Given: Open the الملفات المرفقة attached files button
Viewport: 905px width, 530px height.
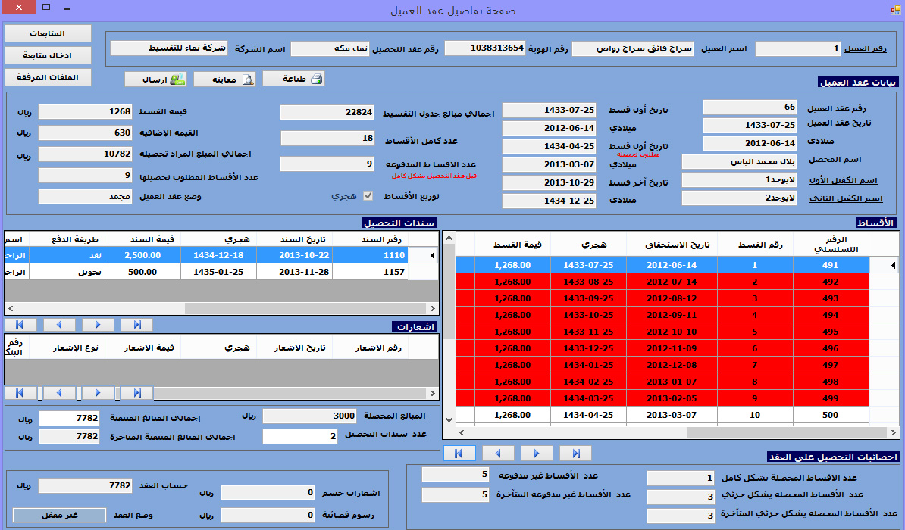Looking at the screenshot, I should pyautogui.click(x=48, y=77).
